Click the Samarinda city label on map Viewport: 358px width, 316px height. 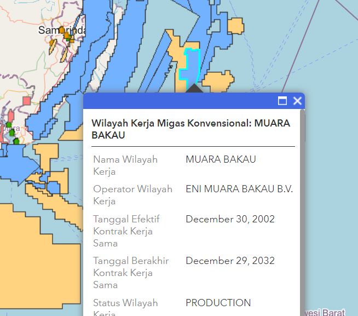62,30
